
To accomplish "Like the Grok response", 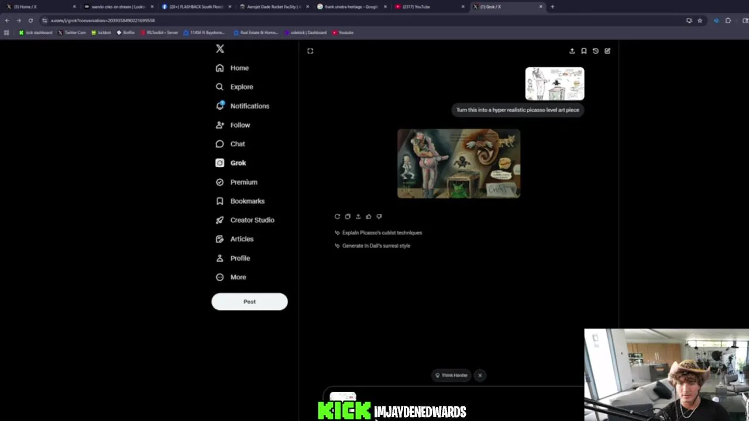I will (x=369, y=216).
